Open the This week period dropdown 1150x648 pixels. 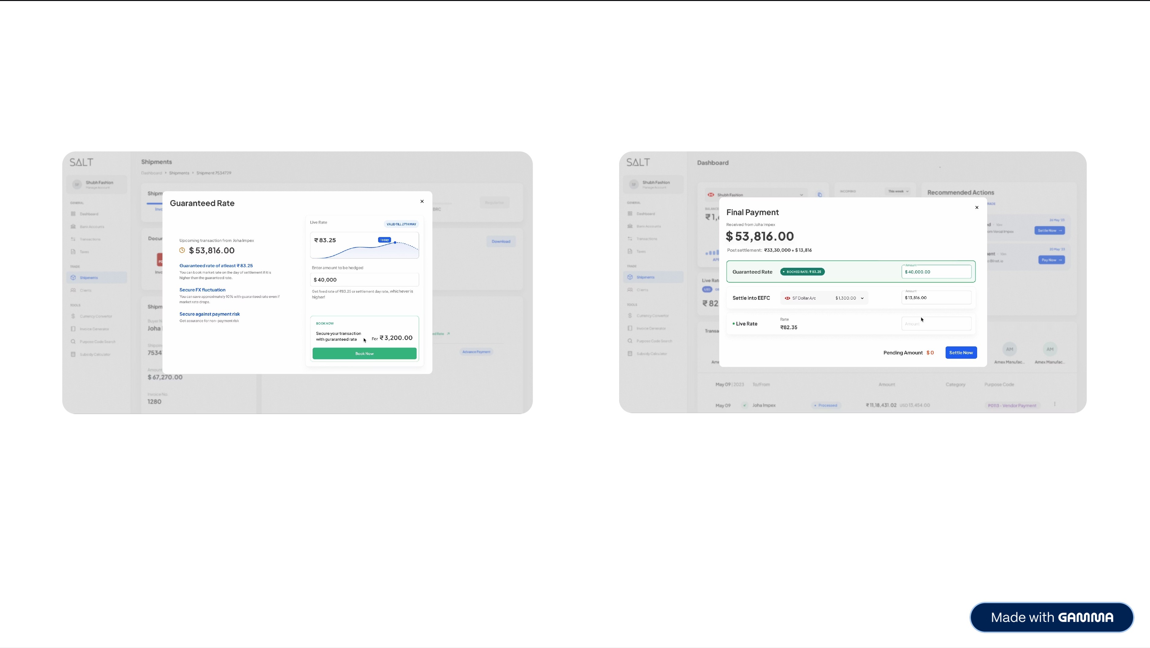pyautogui.click(x=898, y=191)
